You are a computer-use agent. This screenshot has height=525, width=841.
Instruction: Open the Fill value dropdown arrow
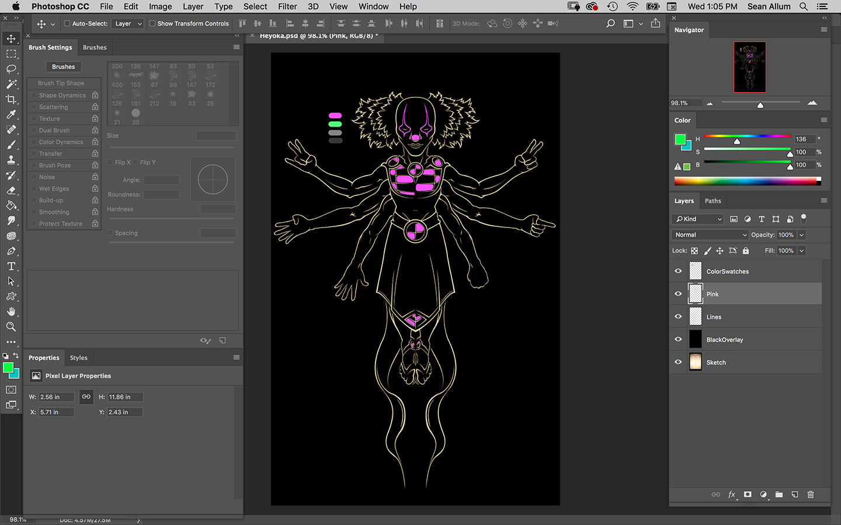[x=802, y=251]
